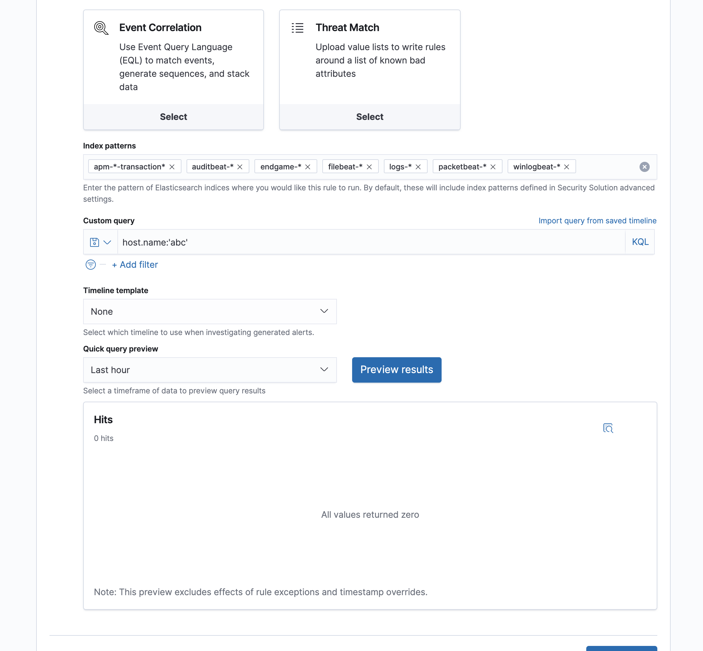
Task: Clear all index patterns with circle X
Action: [644, 167]
